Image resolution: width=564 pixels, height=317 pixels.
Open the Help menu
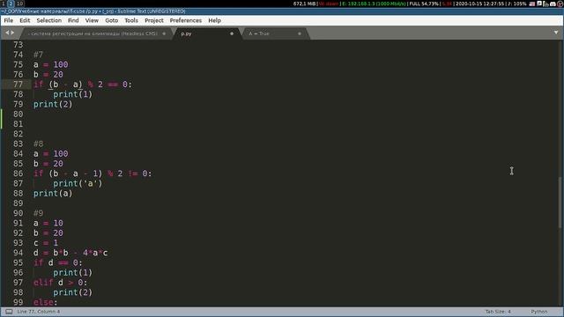(214, 20)
